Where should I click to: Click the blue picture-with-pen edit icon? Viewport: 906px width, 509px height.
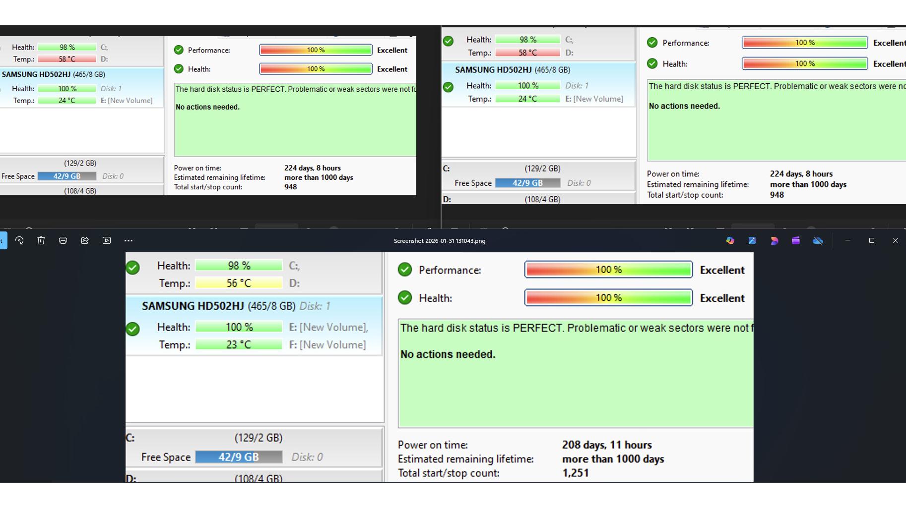pos(752,240)
